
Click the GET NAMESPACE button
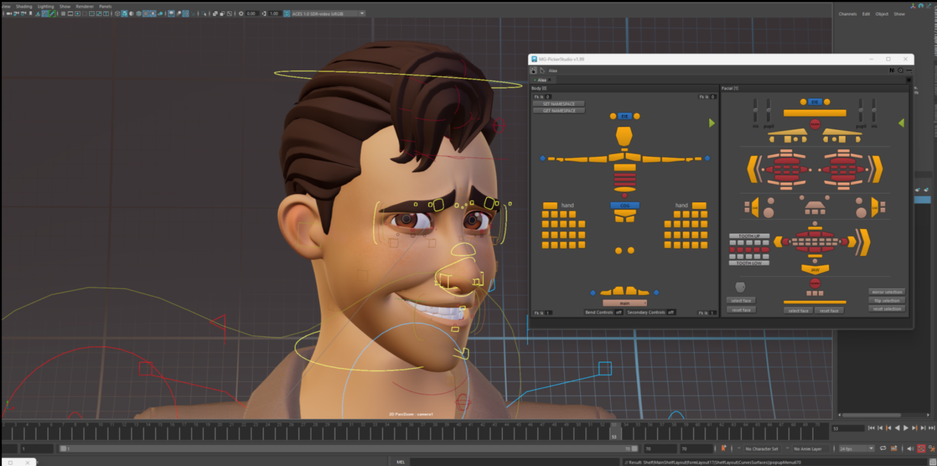[x=559, y=110]
